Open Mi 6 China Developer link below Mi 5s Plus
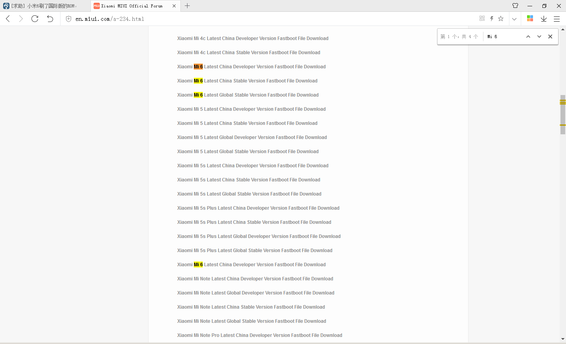 point(251,265)
